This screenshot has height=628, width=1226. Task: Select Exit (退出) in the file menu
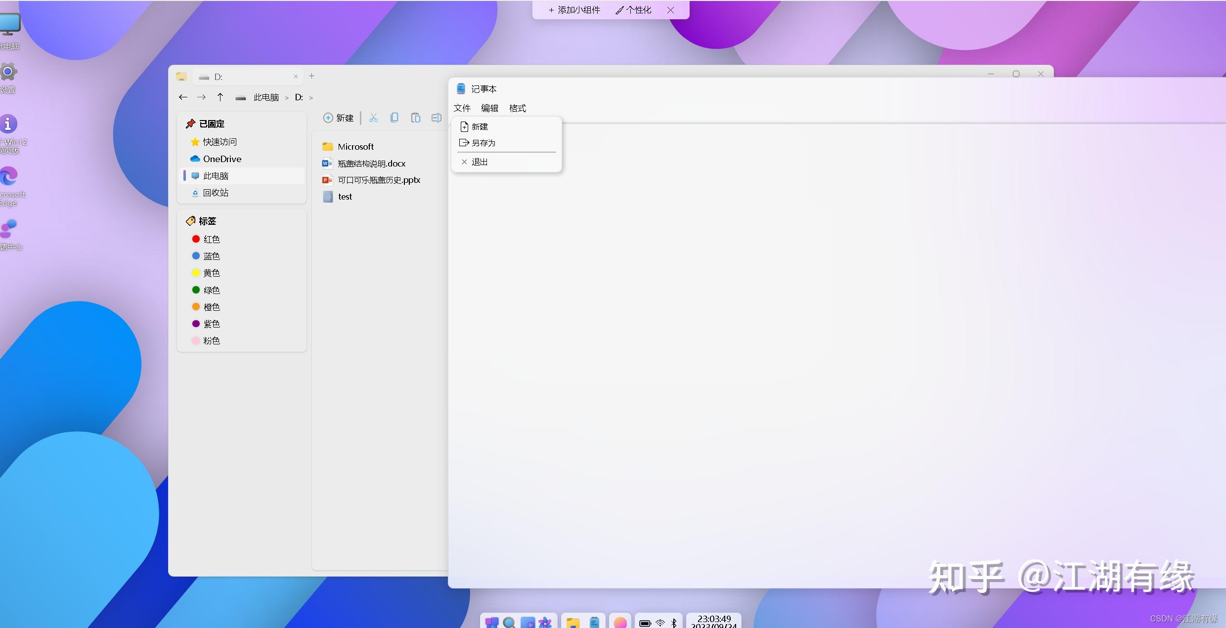(x=479, y=162)
